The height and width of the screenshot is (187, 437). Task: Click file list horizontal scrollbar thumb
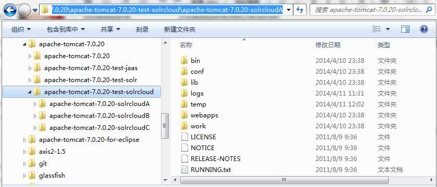point(284,180)
